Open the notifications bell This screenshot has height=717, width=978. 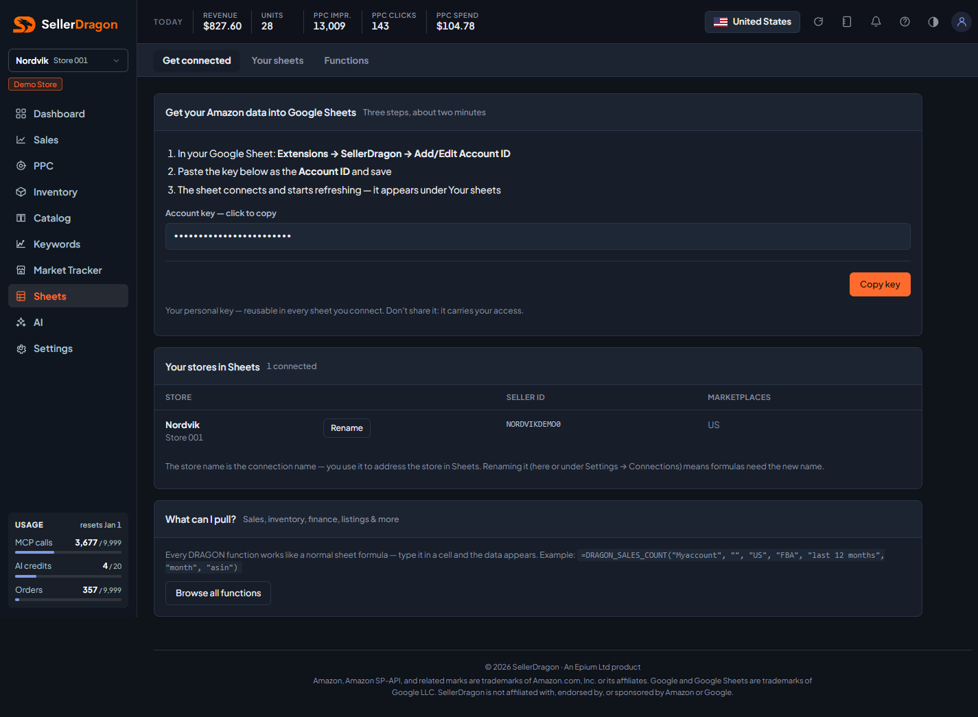coord(876,22)
